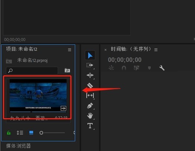Open timeline display settings wrench
The image size is (195, 151).
(162, 68)
